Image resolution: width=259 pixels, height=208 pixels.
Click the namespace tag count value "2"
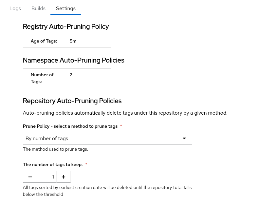point(71,75)
